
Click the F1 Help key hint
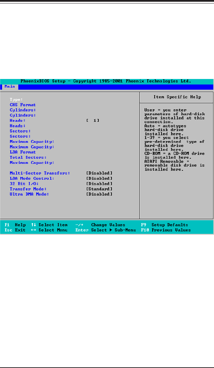(x=15, y=225)
